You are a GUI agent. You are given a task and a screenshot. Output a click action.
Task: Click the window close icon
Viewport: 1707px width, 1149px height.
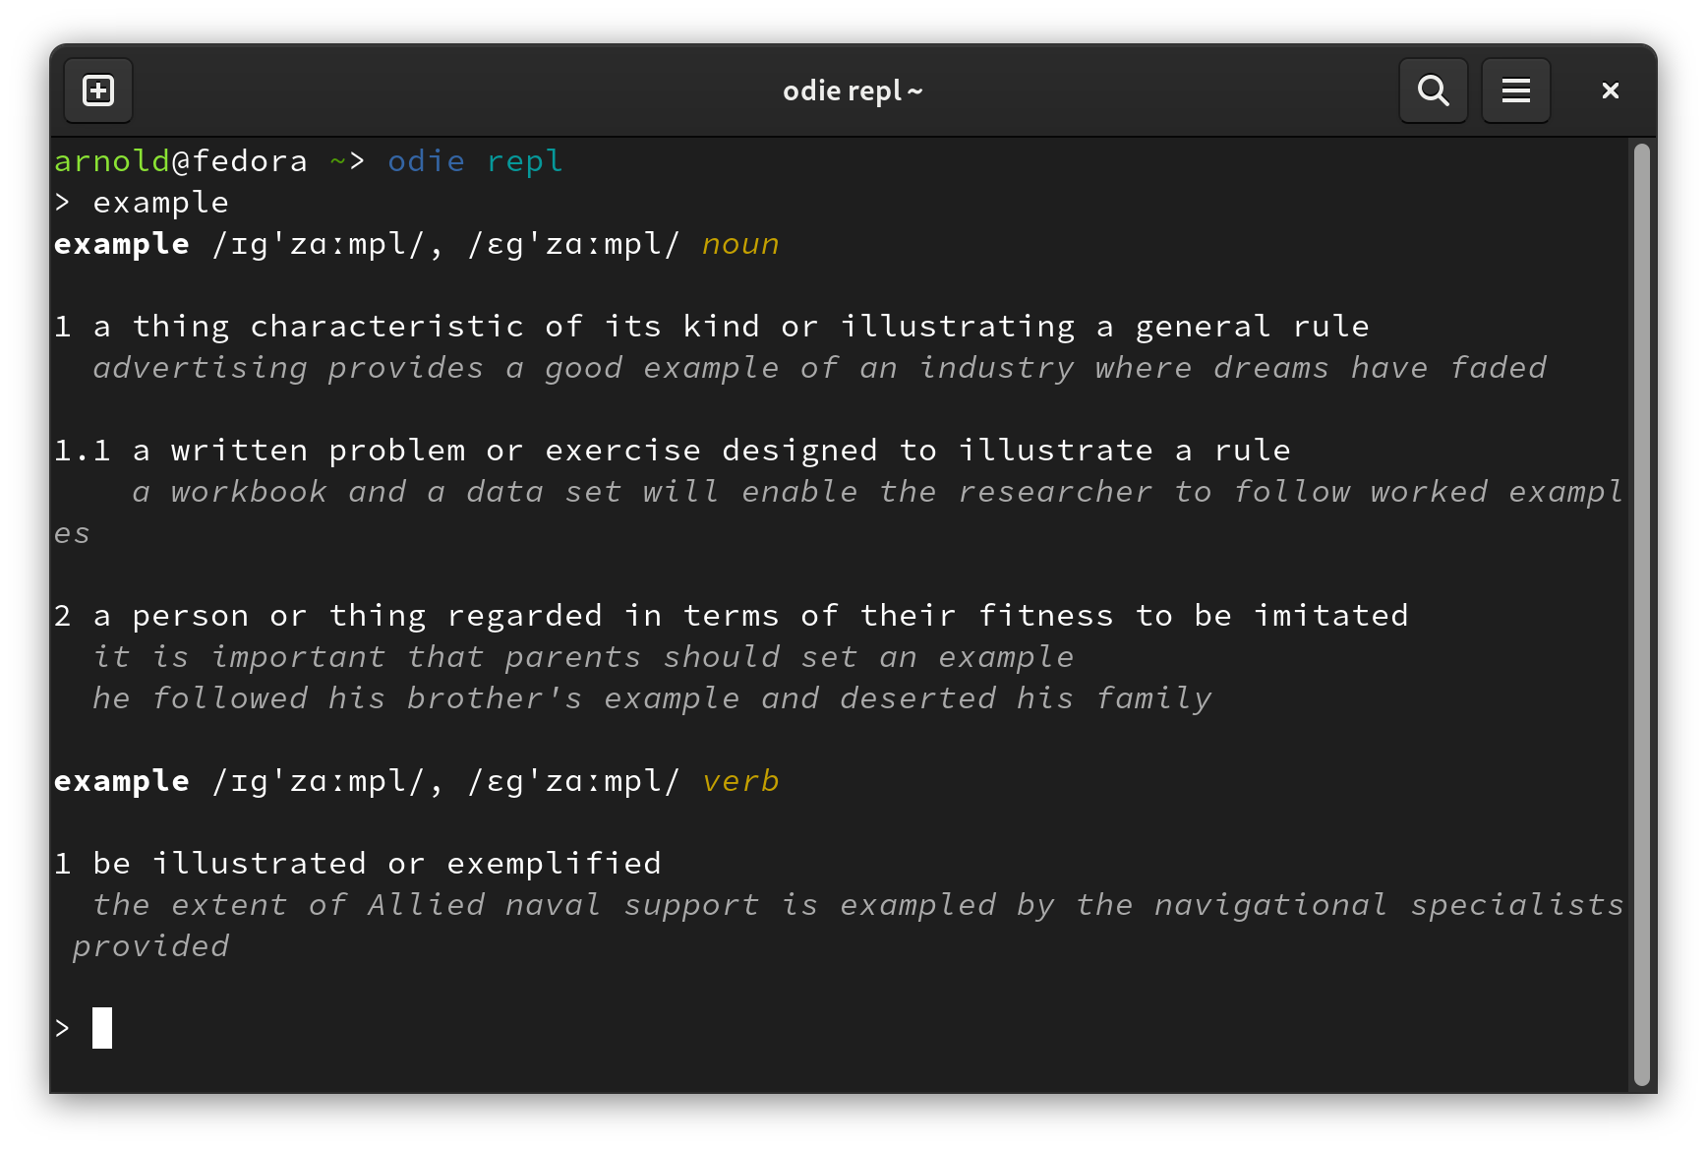pyautogui.click(x=1610, y=90)
